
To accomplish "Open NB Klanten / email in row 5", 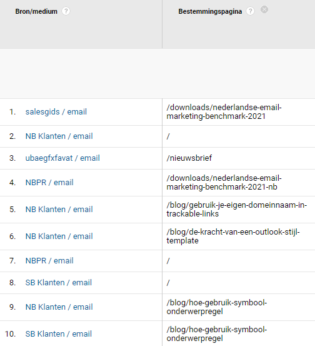I will (x=59, y=210).
